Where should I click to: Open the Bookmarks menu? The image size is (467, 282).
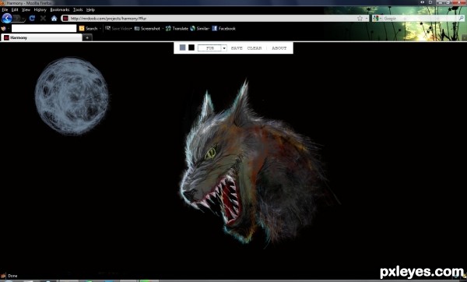click(60, 10)
